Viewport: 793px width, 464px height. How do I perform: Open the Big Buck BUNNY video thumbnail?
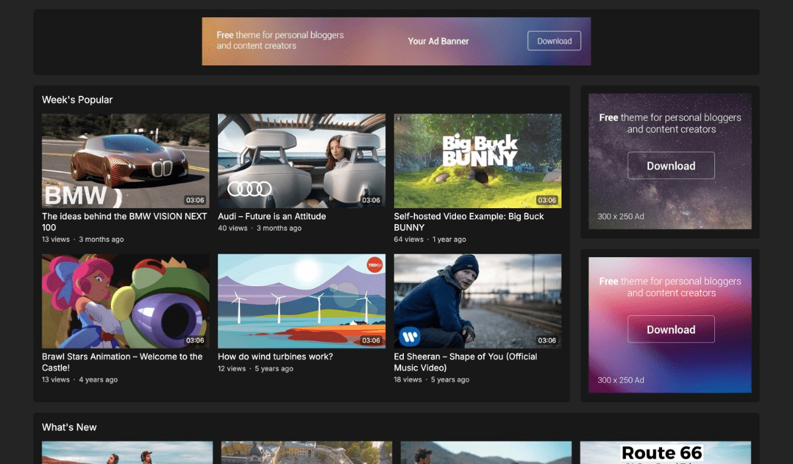tap(478, 161)
